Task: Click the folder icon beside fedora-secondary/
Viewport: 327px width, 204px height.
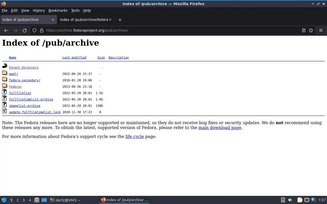Action: click(5, 79)
